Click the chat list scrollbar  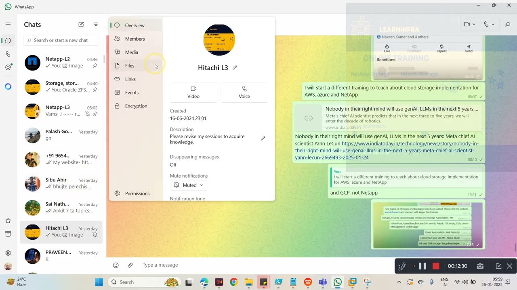click(104, 59)
